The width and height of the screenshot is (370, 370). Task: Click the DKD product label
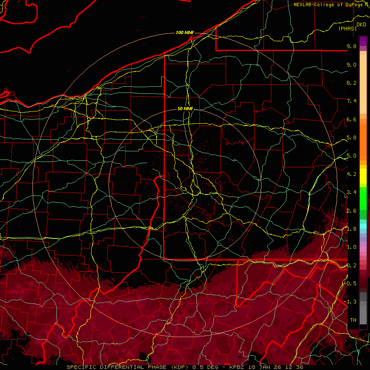361,25
